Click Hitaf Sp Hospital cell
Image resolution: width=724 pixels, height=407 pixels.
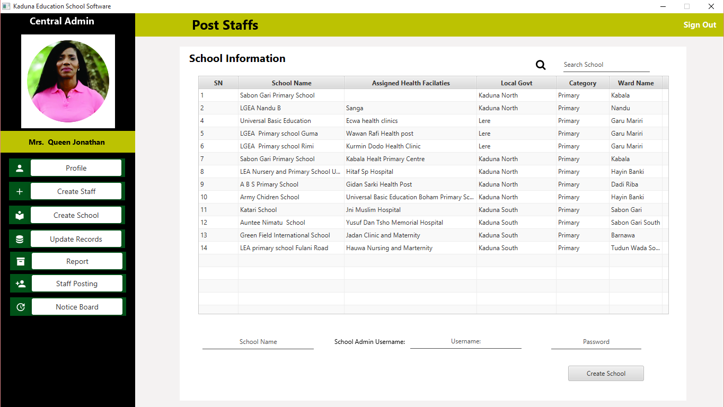click(x=411, y=172)
